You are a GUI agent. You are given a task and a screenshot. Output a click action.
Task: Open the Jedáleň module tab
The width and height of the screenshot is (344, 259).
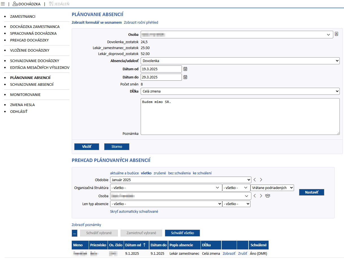(59, 4)
